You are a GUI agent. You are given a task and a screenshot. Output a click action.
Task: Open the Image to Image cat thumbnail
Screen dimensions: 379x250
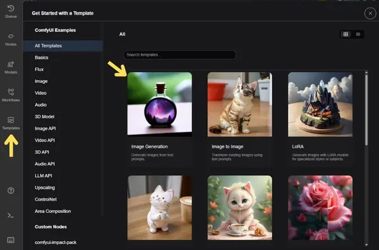[240, 104]
